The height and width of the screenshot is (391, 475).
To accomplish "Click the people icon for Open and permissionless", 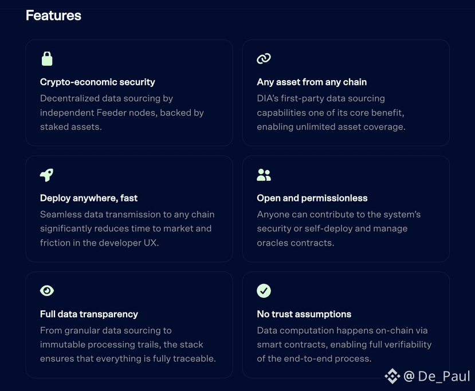I will (264, 175).
